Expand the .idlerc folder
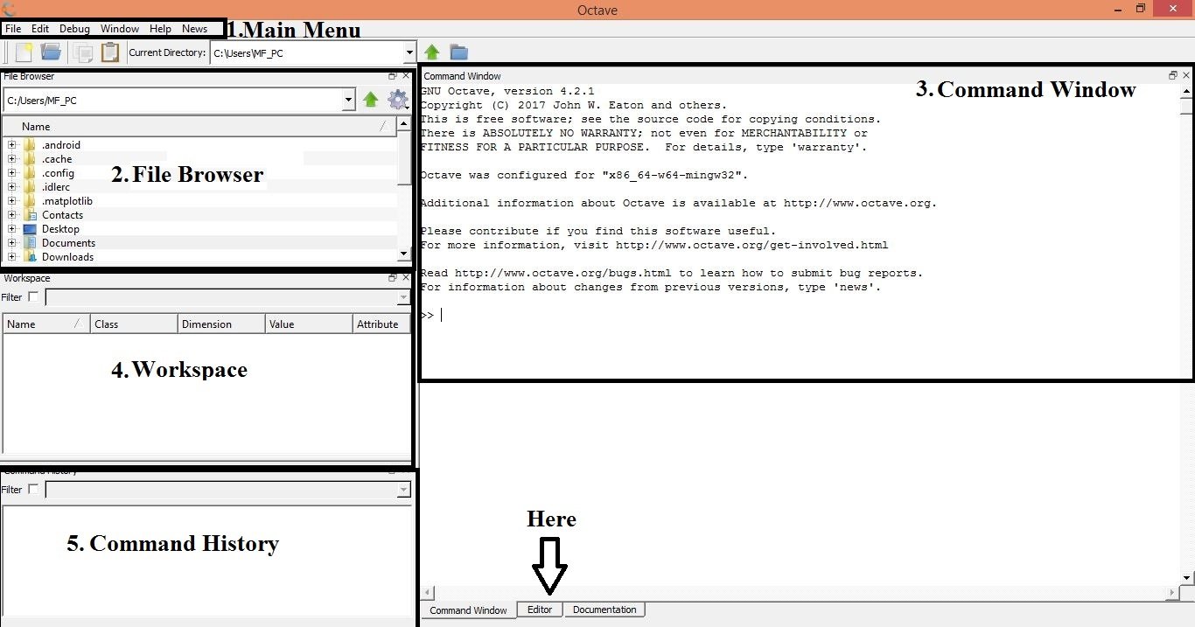Image resolution: width=1195 pixels, height=627 pixels. [11, 187]
